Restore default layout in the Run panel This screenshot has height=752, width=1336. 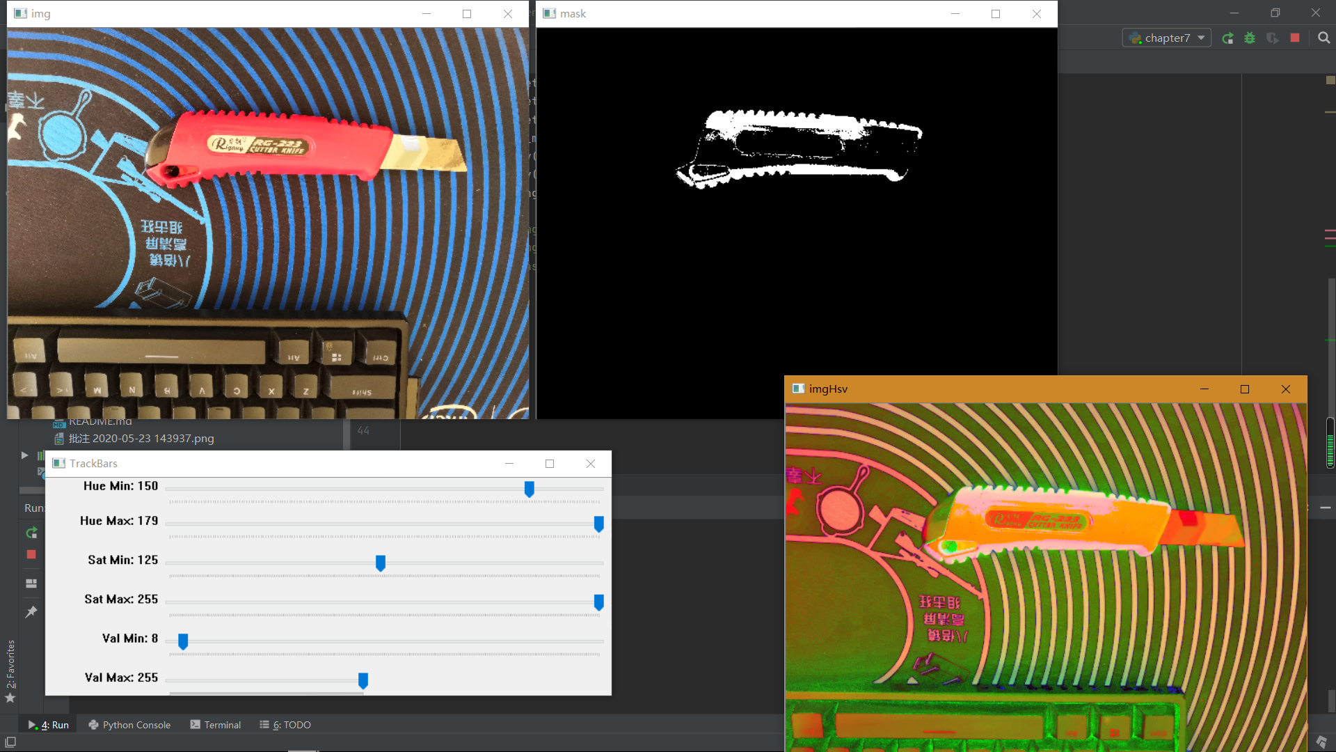(31, 583)
